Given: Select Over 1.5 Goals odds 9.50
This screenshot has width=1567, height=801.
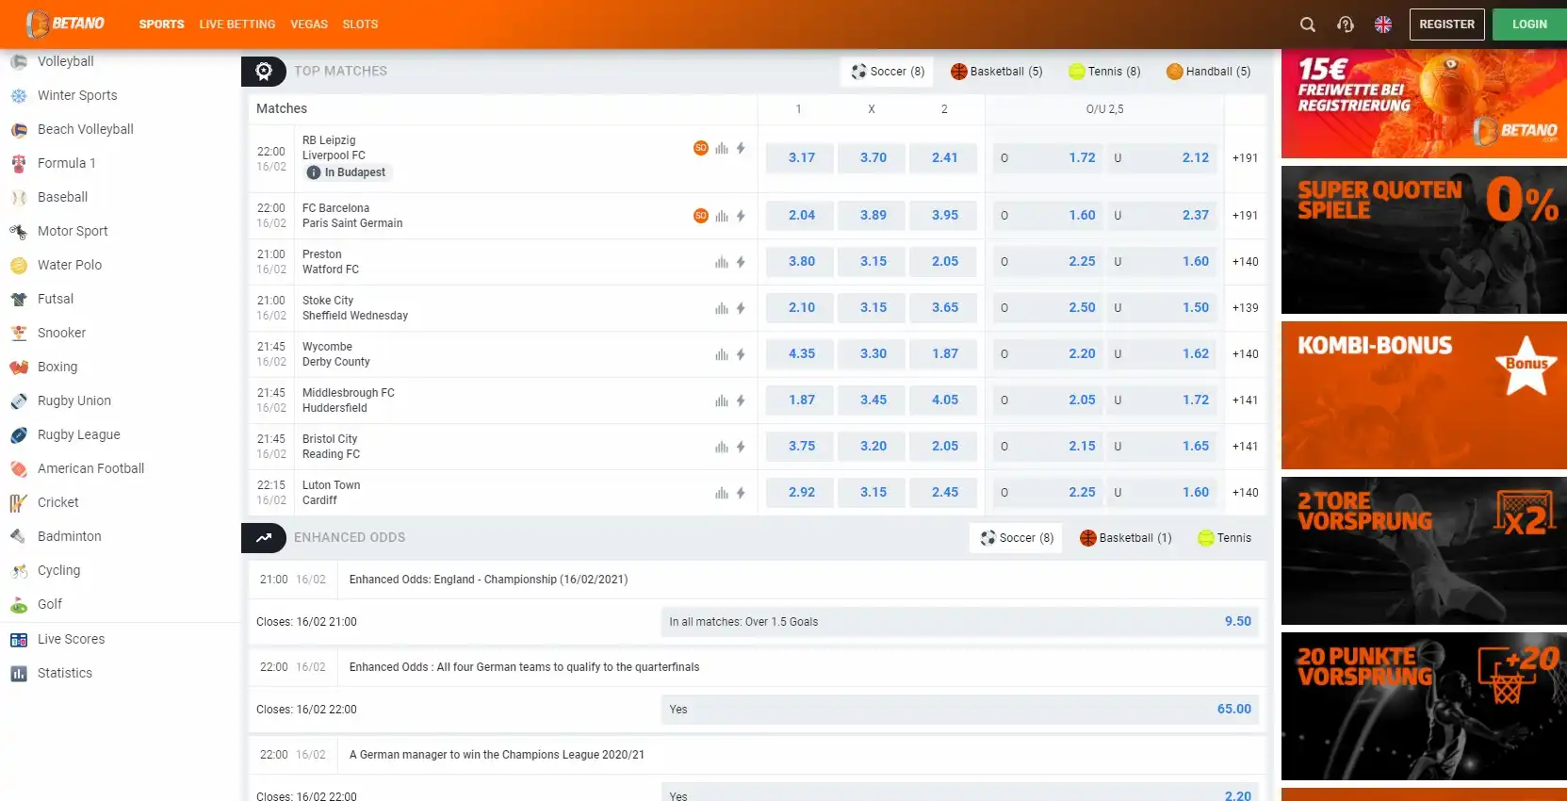Looking at the screenshot, I should [960, 622].
